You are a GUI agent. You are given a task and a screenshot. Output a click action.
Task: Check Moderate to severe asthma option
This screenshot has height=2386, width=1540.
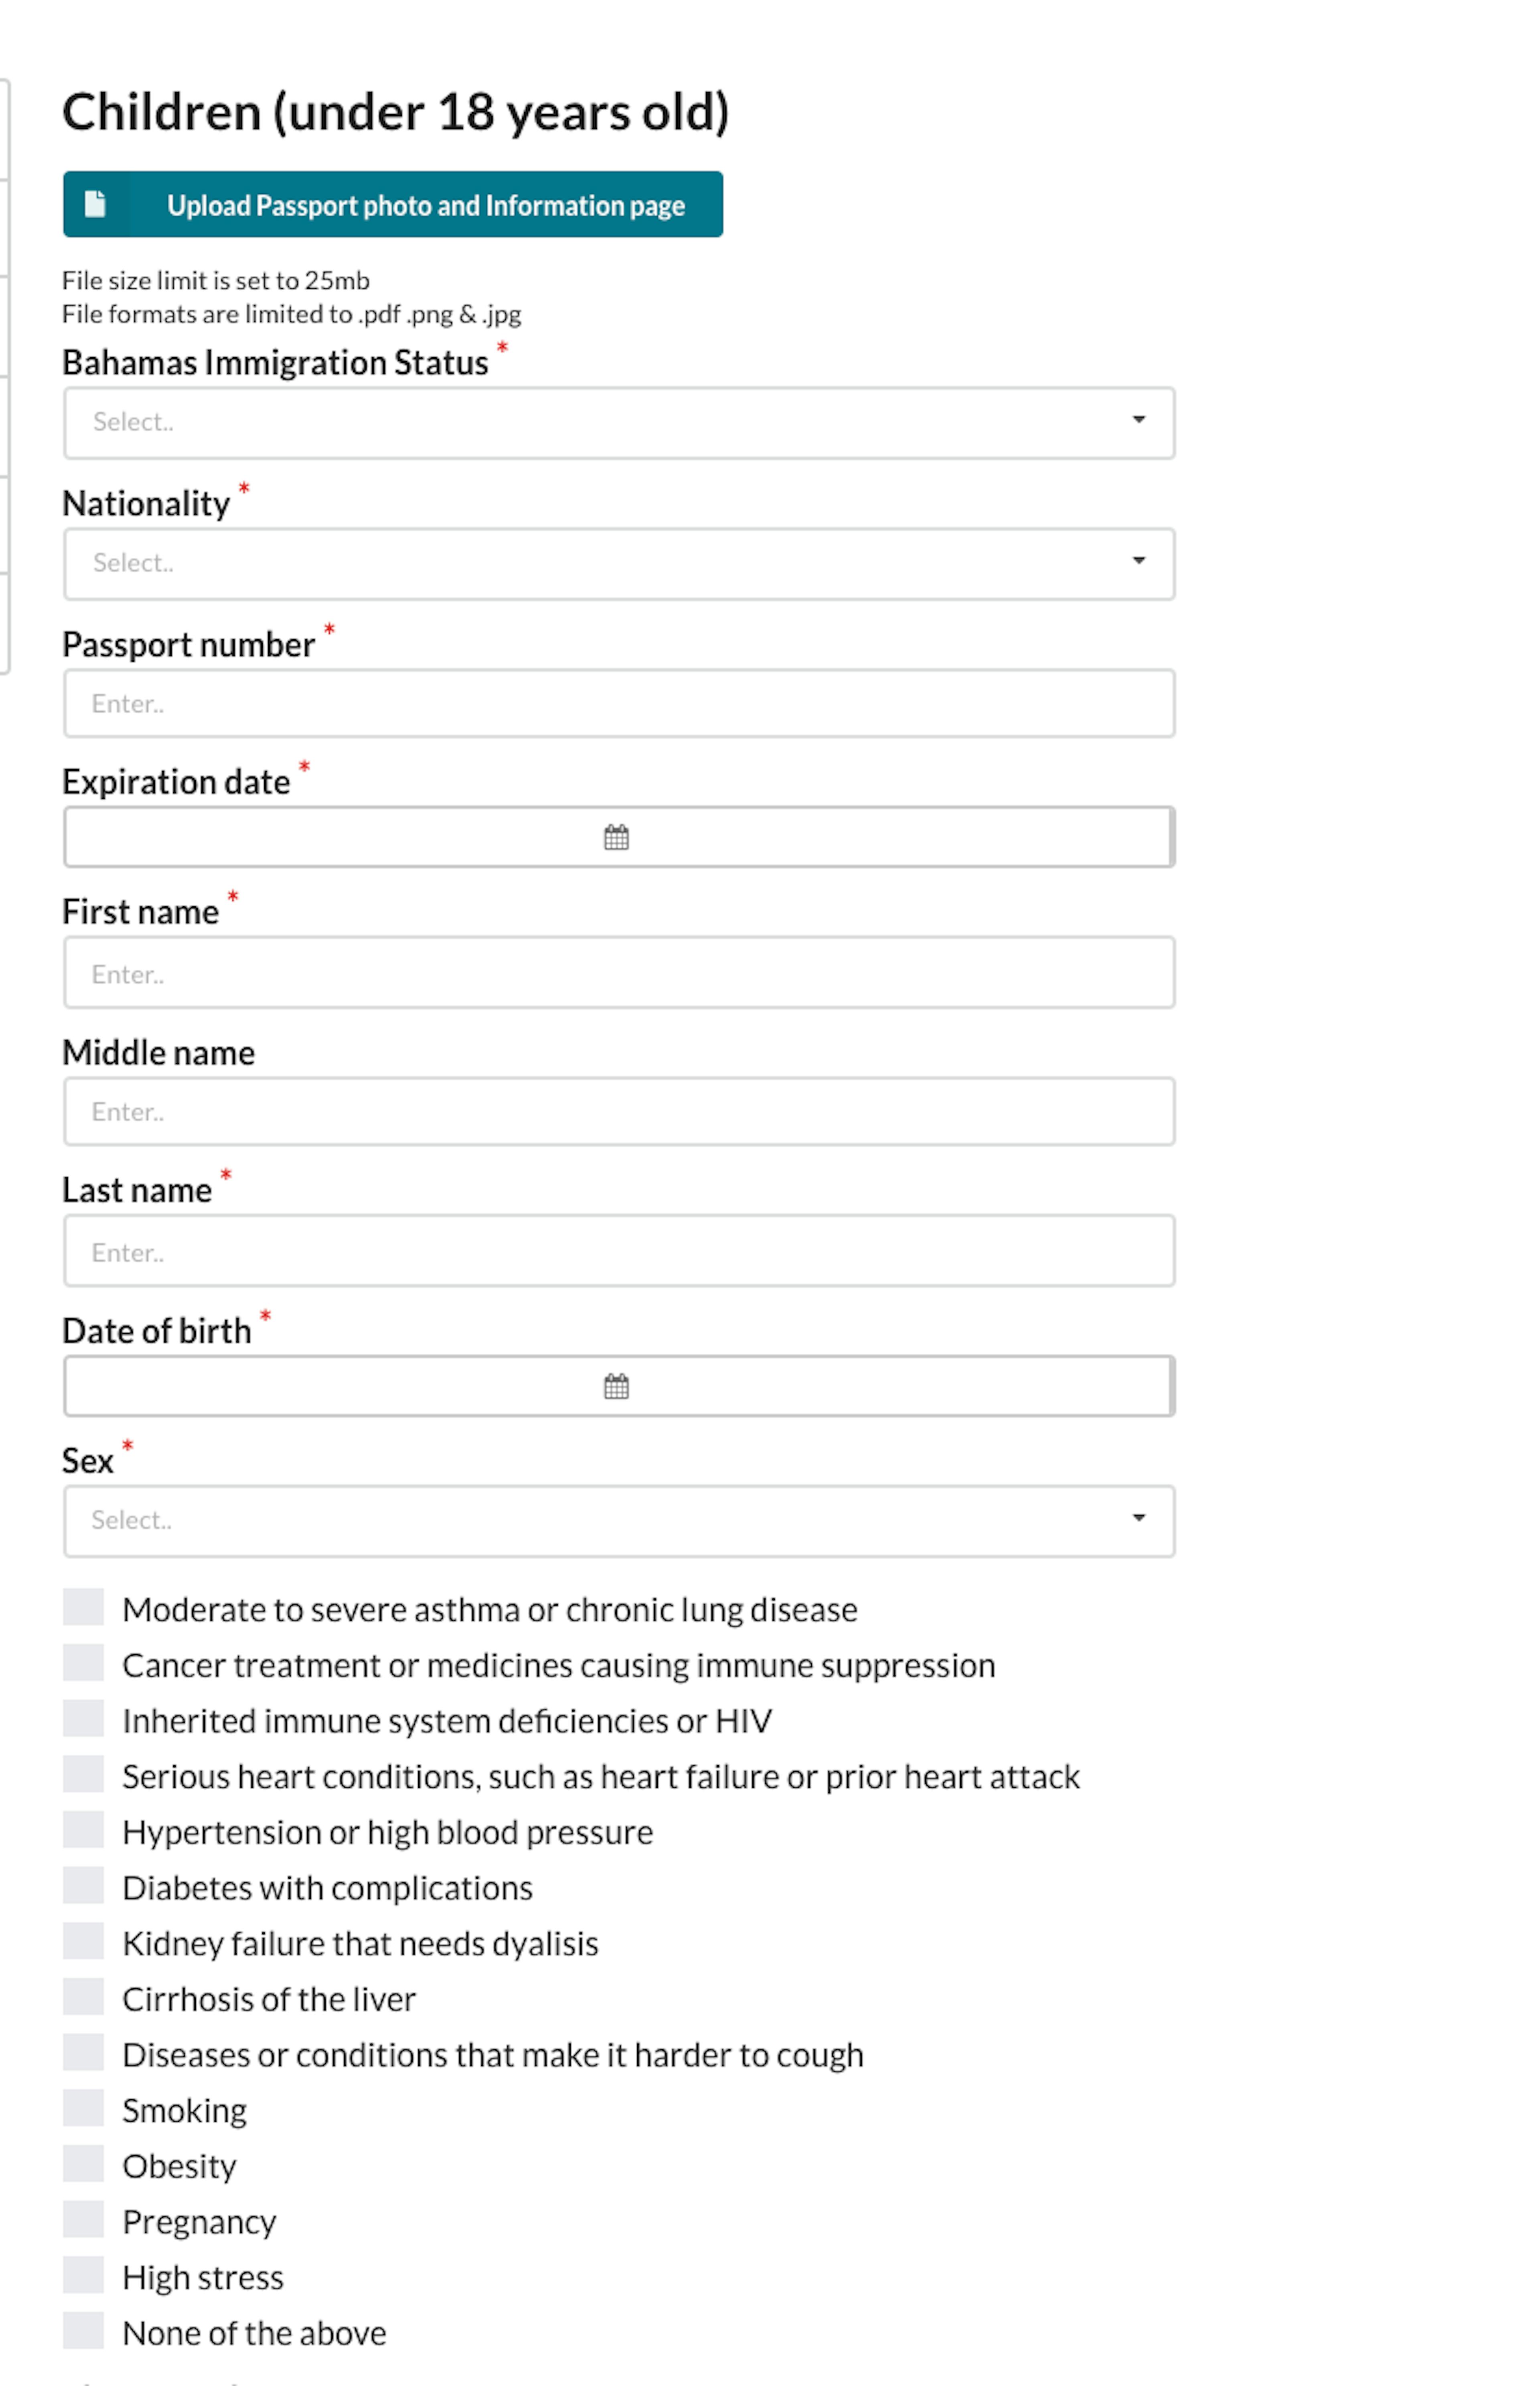click(84, 1607)
